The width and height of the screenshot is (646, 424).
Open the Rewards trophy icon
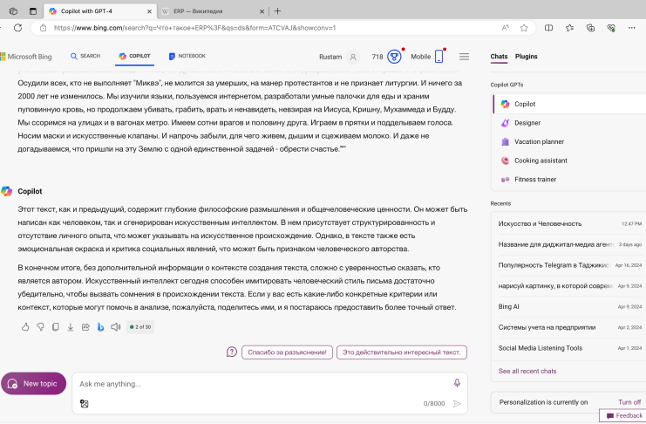coord(394,57)
